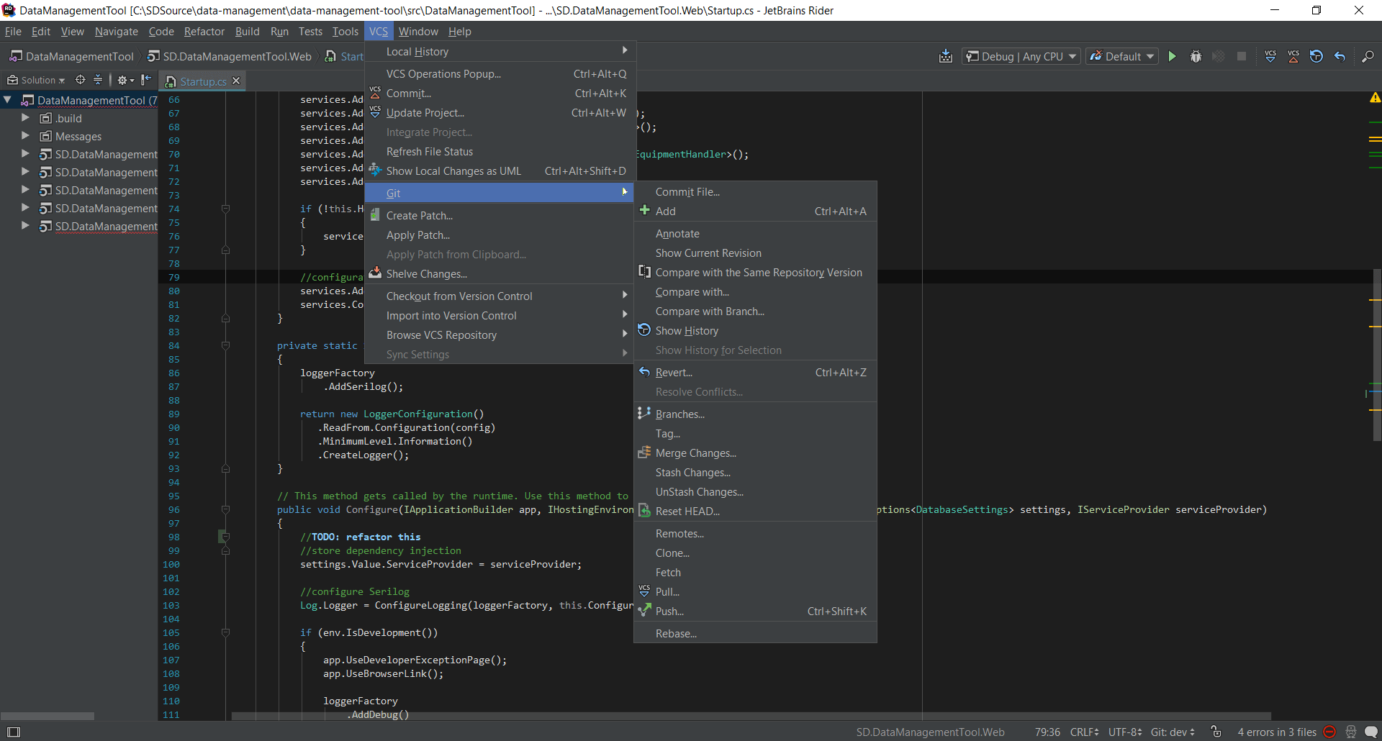Screen dimensions: 1382x741
Task: Select Fetch in Git submenu
Action: pyautogui.click(x=755, y=573)
